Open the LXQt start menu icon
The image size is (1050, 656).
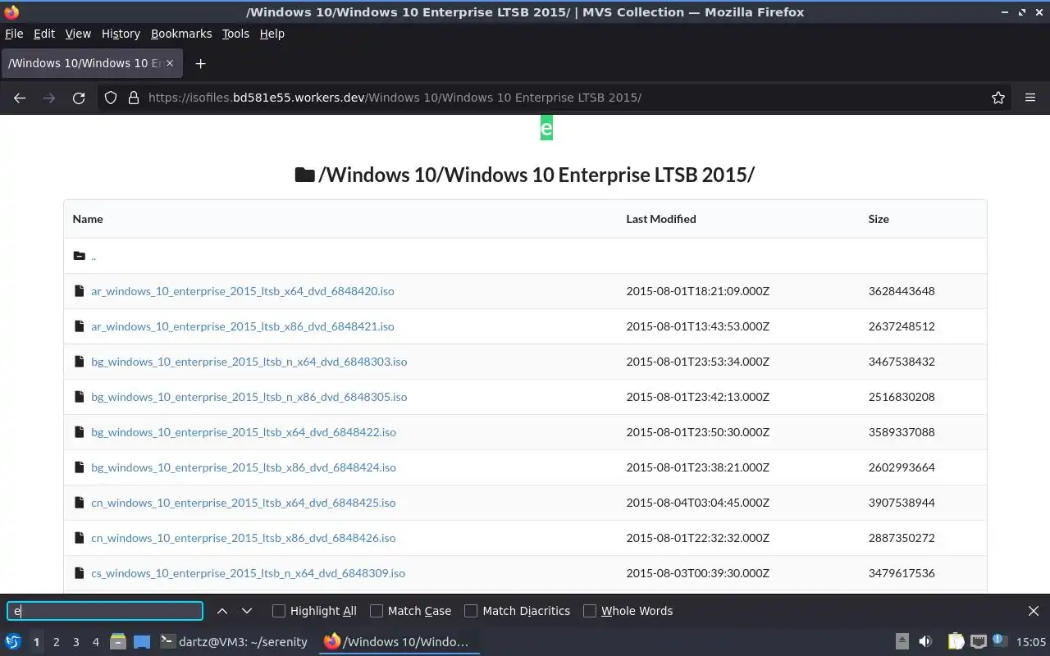[x=13, y=641]
